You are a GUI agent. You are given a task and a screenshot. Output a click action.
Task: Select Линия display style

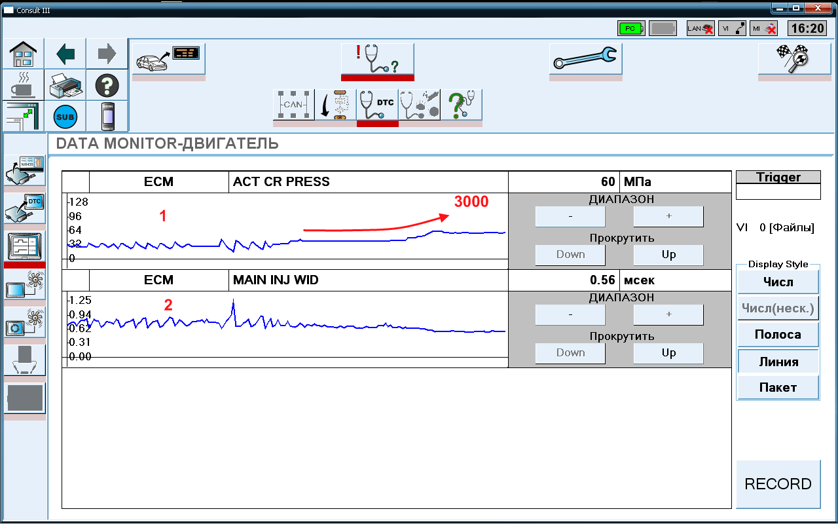point(778,362)
